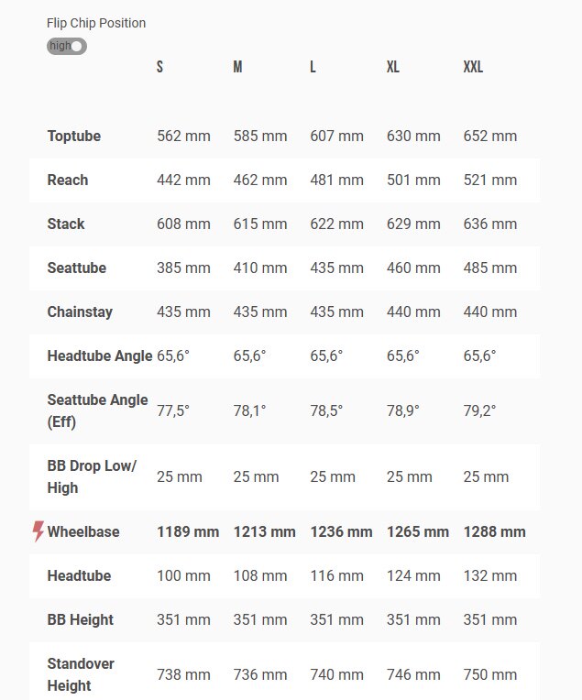
Task: Select the Seattube Angle (Eff) label
Action: pos(97,410)
